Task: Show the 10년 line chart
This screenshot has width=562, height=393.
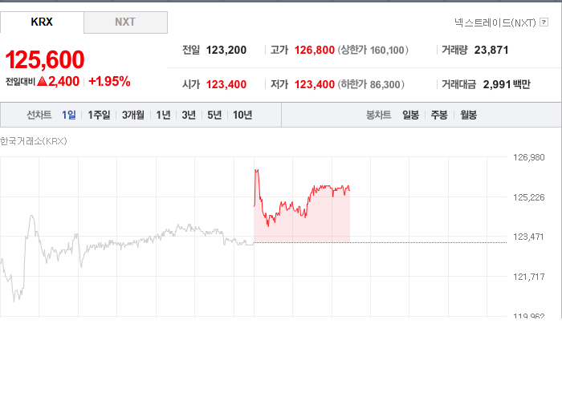Action: pyautogui.click(x=242, y=115)
